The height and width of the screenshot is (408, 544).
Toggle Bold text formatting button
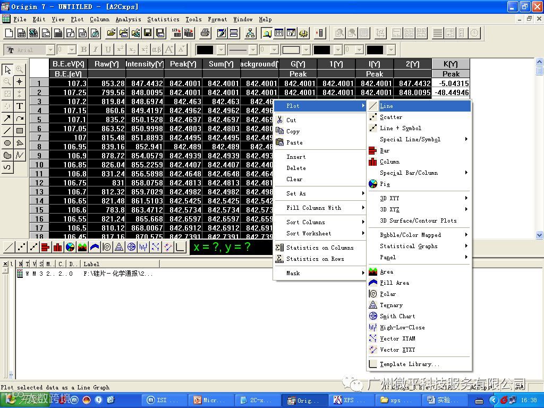pyautogui.click(x=83, y=50)
